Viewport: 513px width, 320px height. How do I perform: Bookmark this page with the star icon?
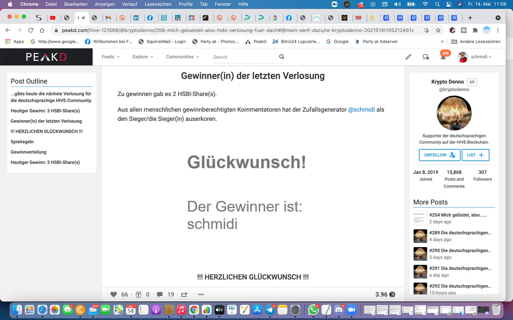438,30
